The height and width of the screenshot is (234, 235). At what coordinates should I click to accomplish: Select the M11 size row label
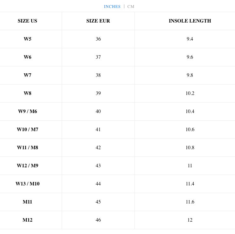coord(27,202)
